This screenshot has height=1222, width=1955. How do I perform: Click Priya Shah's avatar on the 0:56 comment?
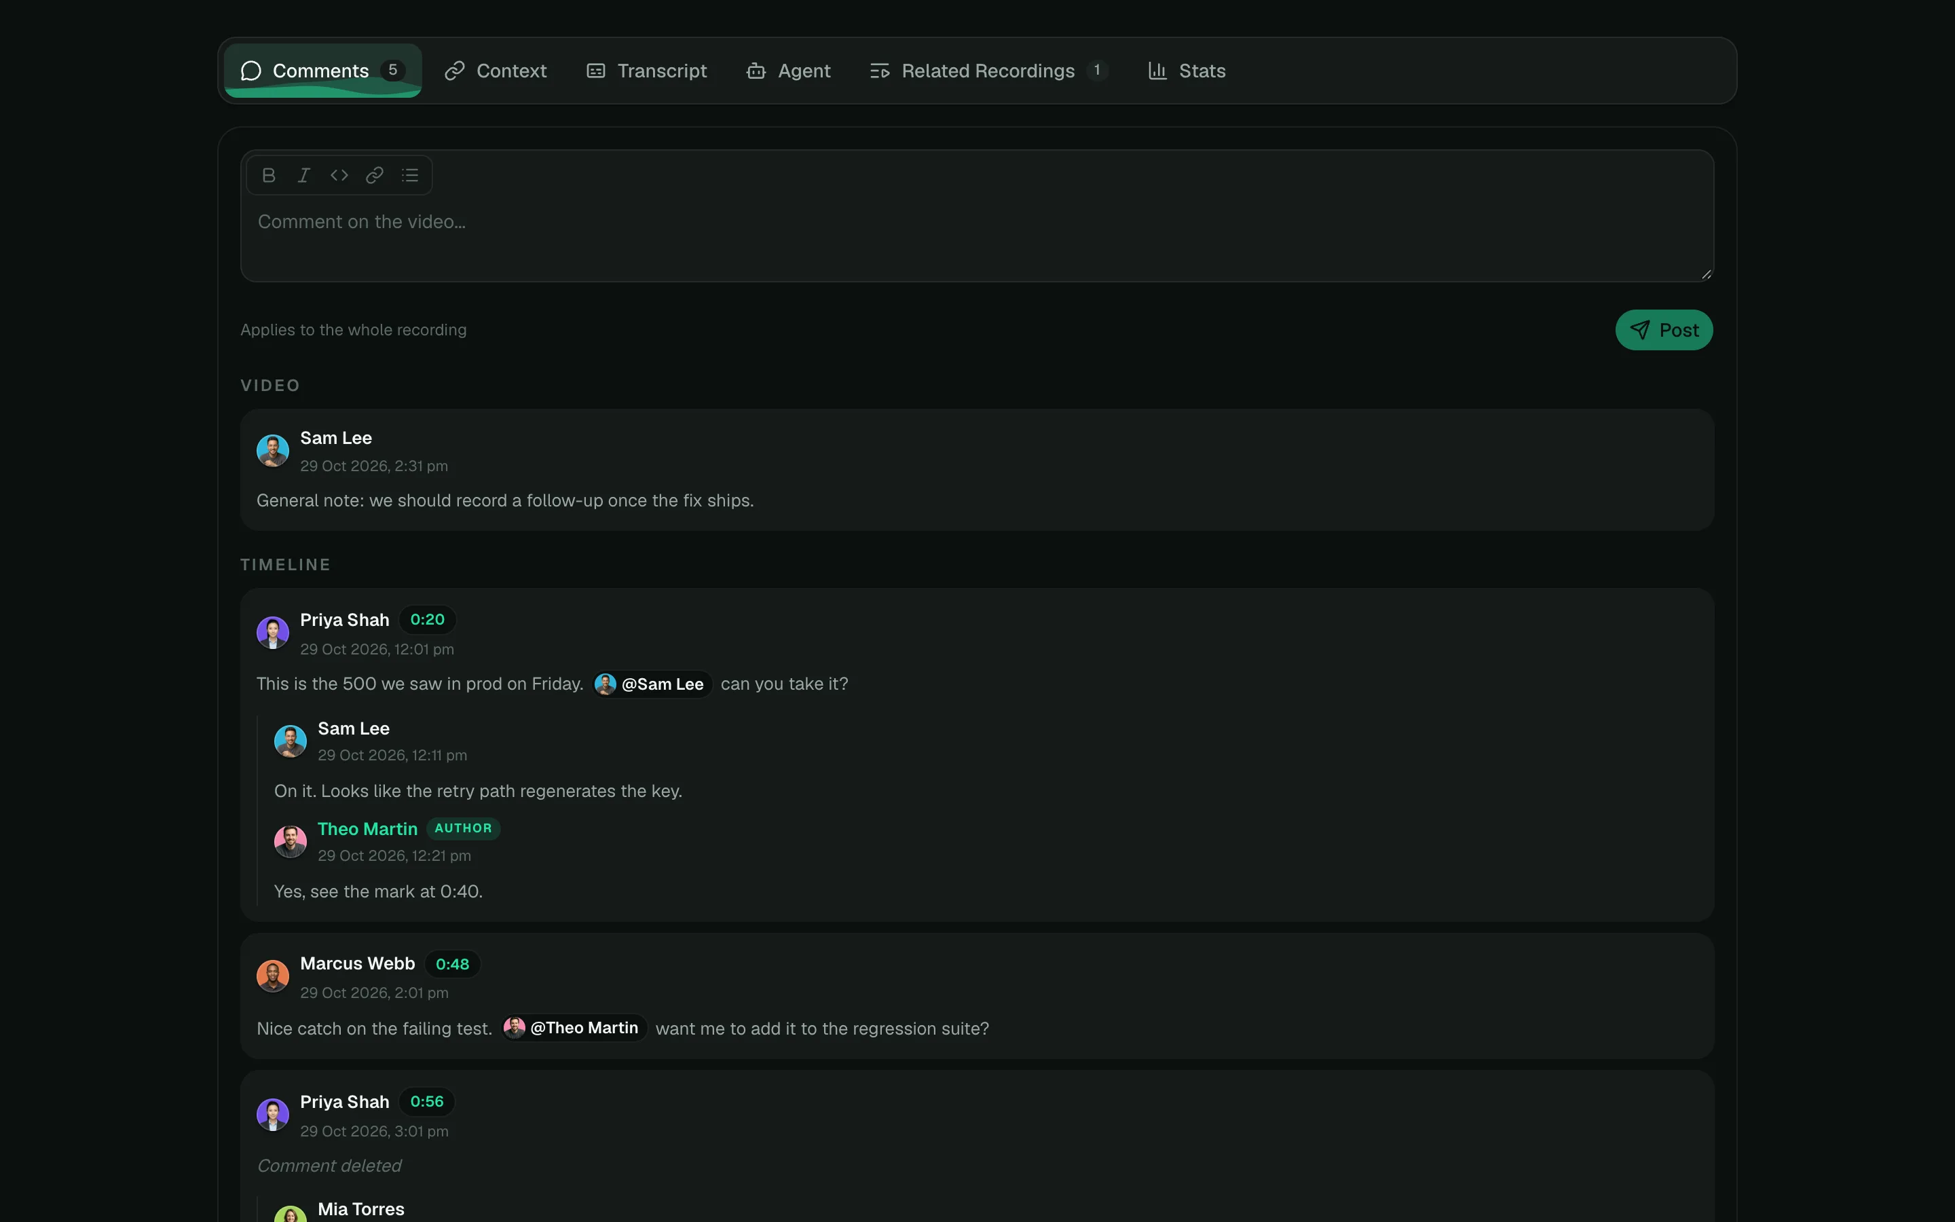click(x=273, y=1115)
